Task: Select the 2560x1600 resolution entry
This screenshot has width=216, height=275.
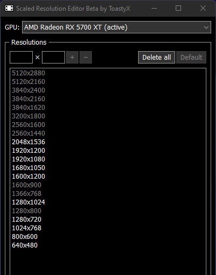Action: pyautogui.click(x=28, y=125)
